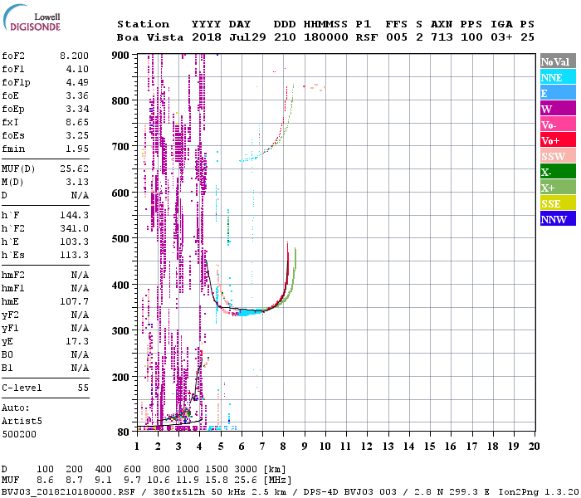The width and height of the screenshot is (581, 498).
Task: Click the 500 km y-axis label
Action: click(120, 239)
